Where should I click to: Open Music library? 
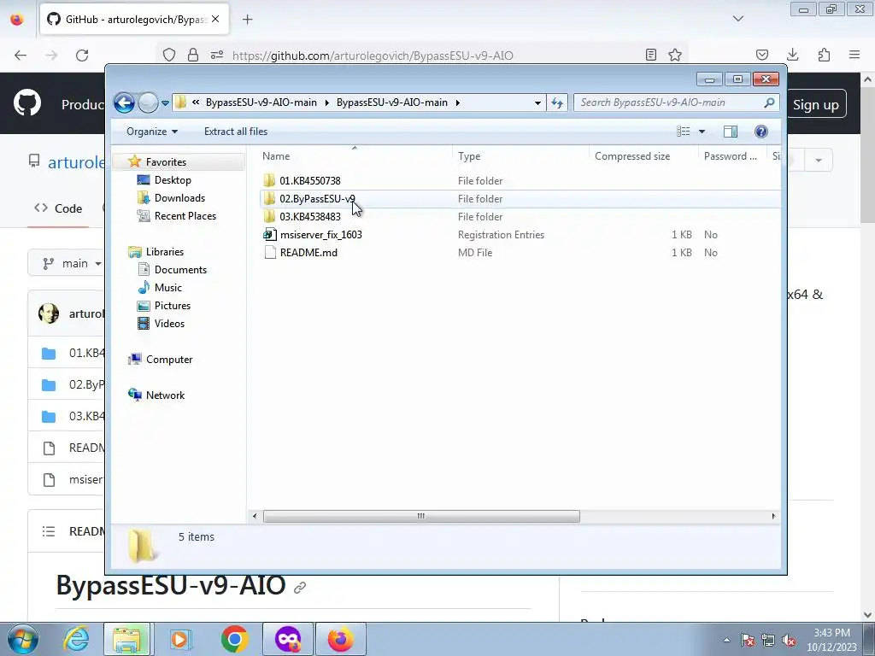168,288
